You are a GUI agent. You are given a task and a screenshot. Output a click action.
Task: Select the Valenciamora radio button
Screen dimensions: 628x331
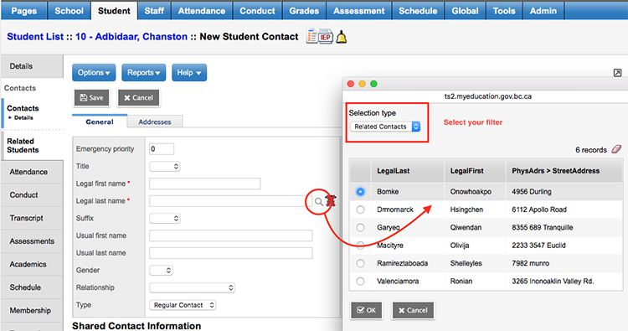[360, 282]
